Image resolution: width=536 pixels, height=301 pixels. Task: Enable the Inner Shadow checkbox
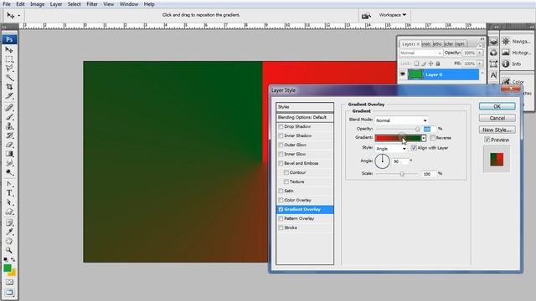[x=281, y=135]
